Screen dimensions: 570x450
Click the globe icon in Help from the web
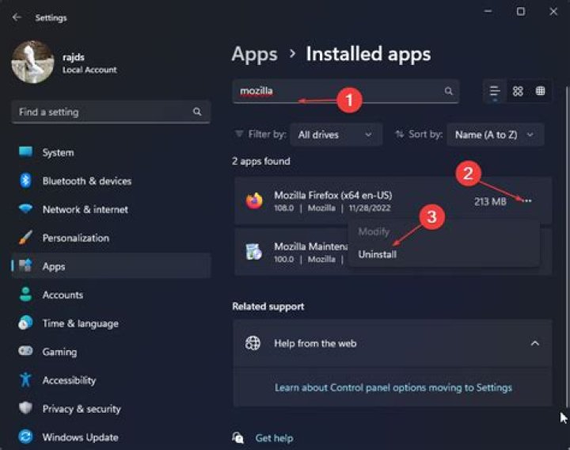253,343
